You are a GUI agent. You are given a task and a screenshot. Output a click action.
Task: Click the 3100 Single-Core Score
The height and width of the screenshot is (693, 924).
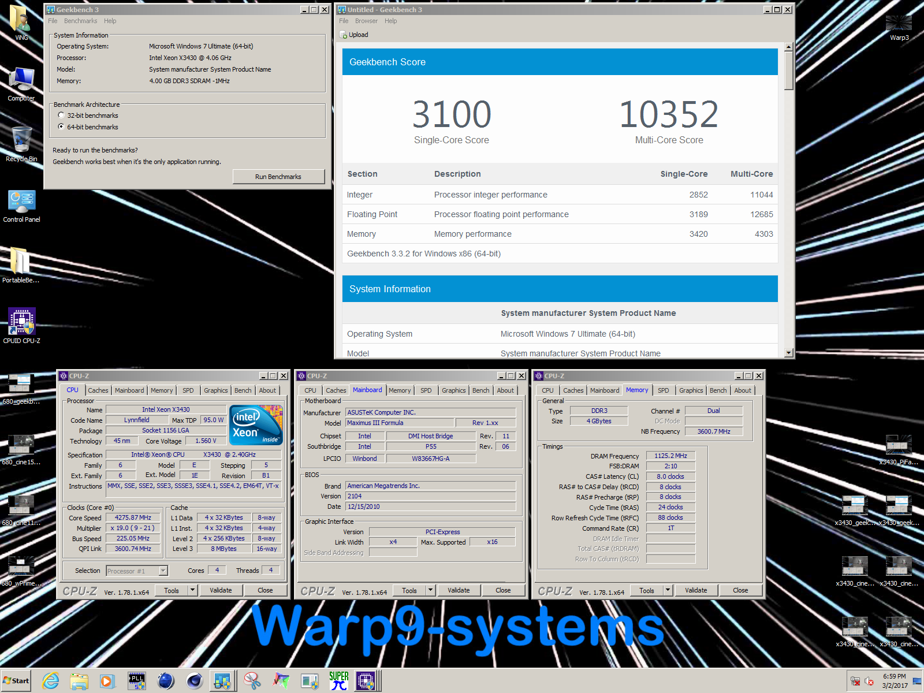[452, 114]
